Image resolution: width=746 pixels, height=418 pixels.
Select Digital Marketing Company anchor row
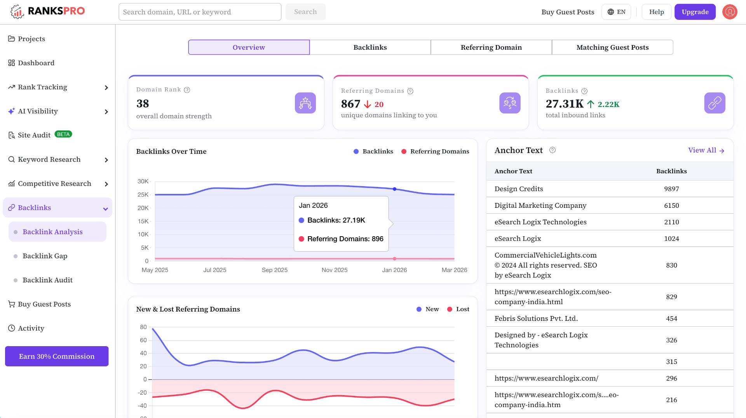click(610, 206)
